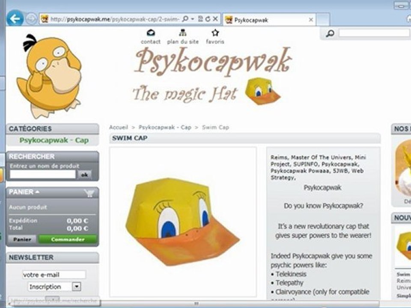
Task: Close the Psykocapwak browser tab
Action: (x=311, y=20)
